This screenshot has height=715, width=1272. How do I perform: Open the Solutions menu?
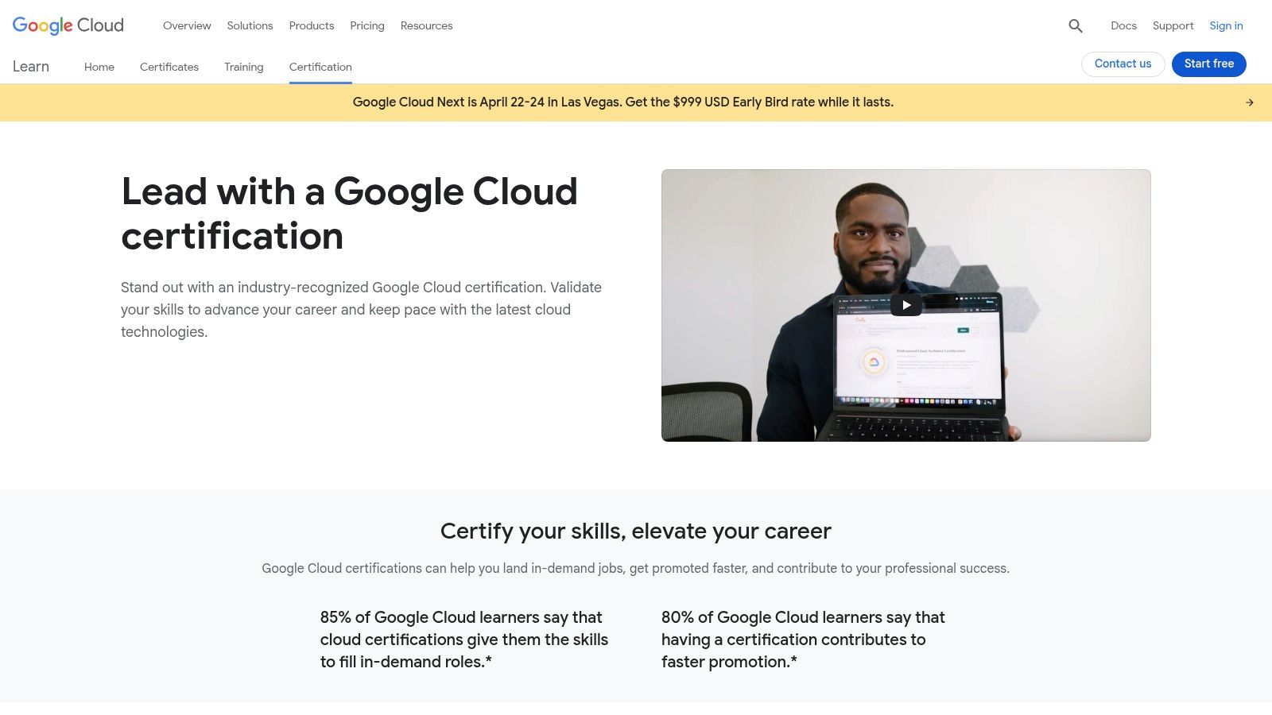250,25
